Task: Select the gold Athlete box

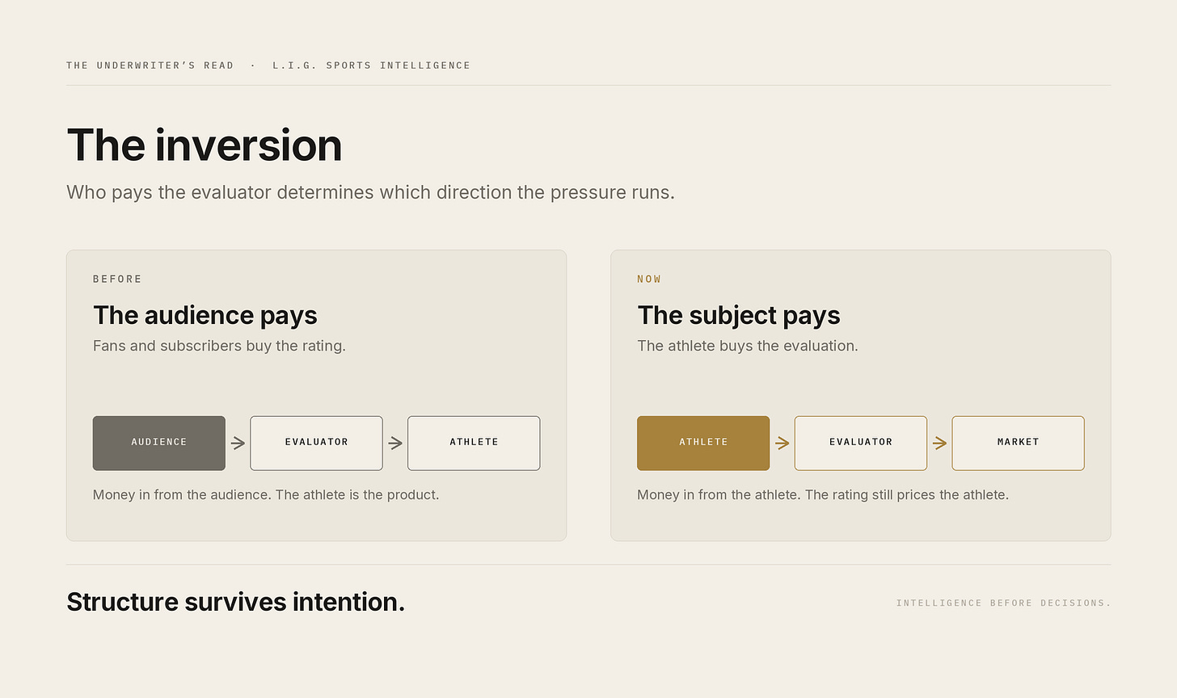Action: [x=703, y=443]
